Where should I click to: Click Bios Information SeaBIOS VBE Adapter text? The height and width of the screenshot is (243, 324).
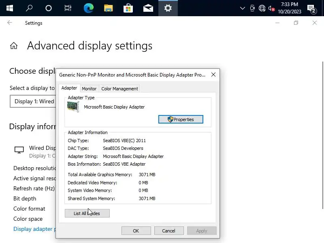pos(124,164)
